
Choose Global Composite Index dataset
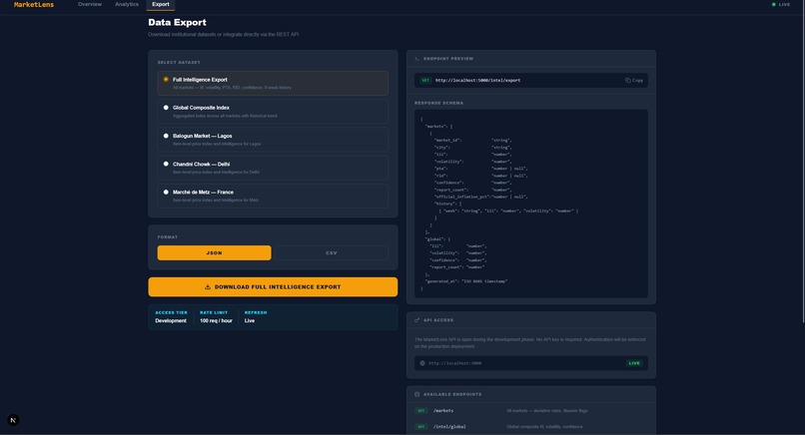273,112
